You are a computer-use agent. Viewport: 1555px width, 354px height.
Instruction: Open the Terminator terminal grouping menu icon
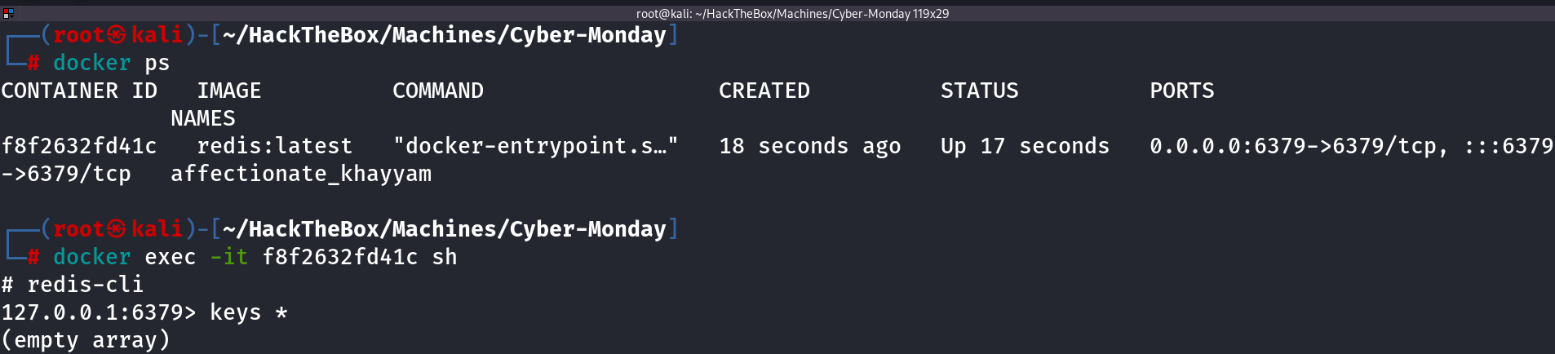coord(8,13)
